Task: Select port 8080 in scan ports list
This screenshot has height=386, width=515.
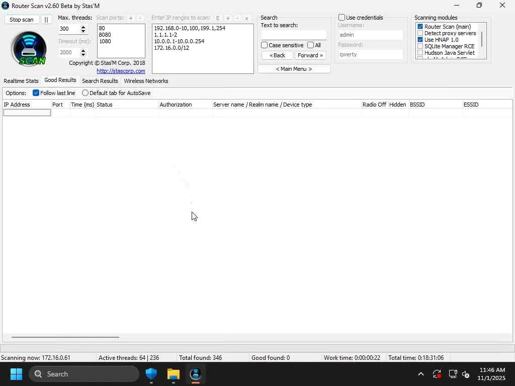Action: pos(105,35)
